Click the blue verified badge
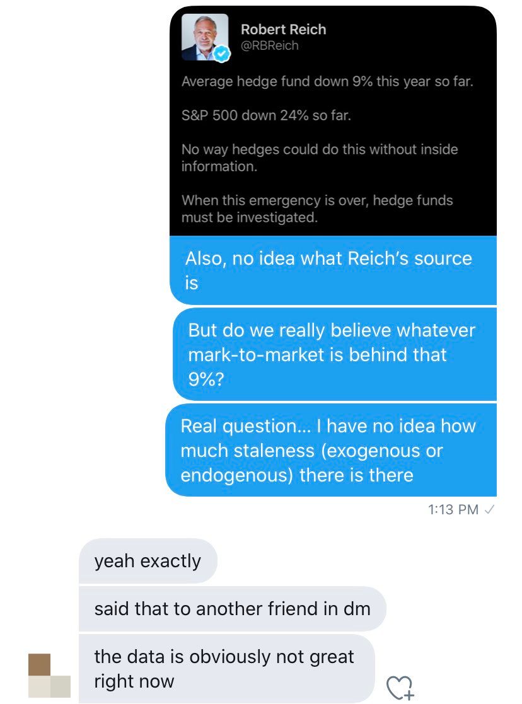 (x=220, y=55)
